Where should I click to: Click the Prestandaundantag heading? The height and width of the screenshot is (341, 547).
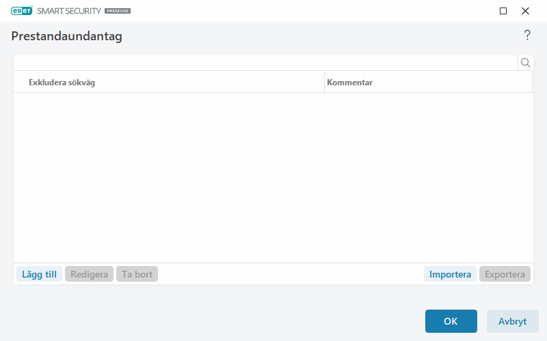click(x=67, y=37)
